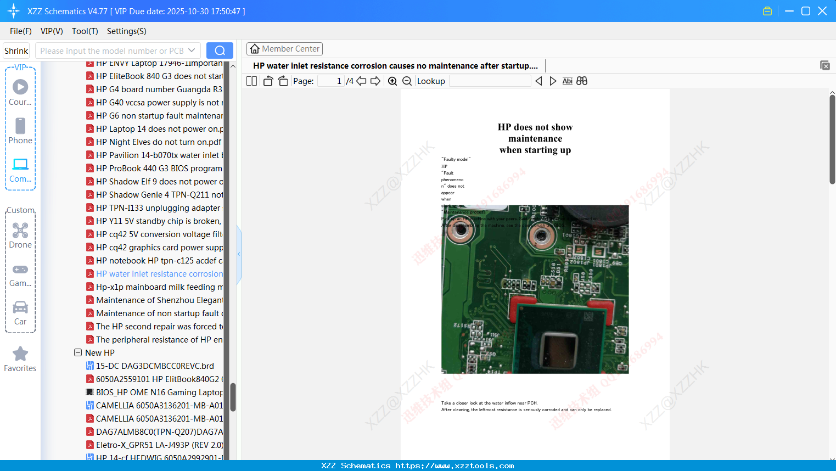The image size is (836, 471).
Task: Rotate page counterclockwise
Action: click(x=268, y=81)
